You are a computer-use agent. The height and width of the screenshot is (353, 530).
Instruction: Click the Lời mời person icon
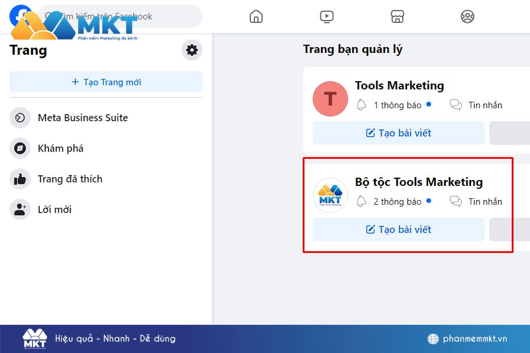tap(20, 209)
